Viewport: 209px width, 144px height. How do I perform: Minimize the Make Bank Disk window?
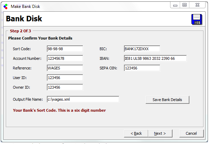pos(176,5)
